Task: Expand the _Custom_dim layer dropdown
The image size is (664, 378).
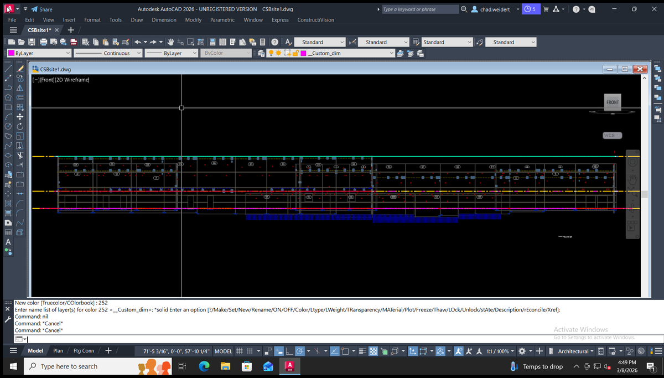Action: click(392, 53)
